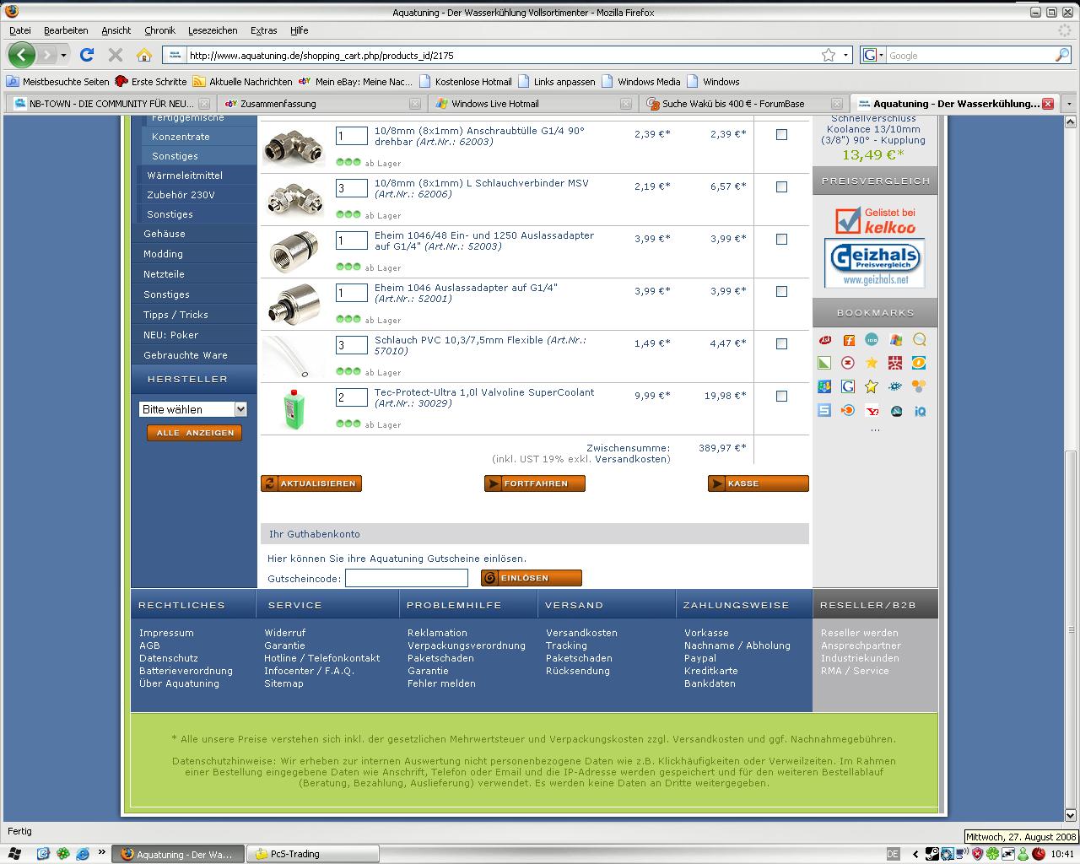Viewport: 1080px width, 864px height.
Task: Click the quantity field for Tec-Protect-Ultra
Action: 352,397
